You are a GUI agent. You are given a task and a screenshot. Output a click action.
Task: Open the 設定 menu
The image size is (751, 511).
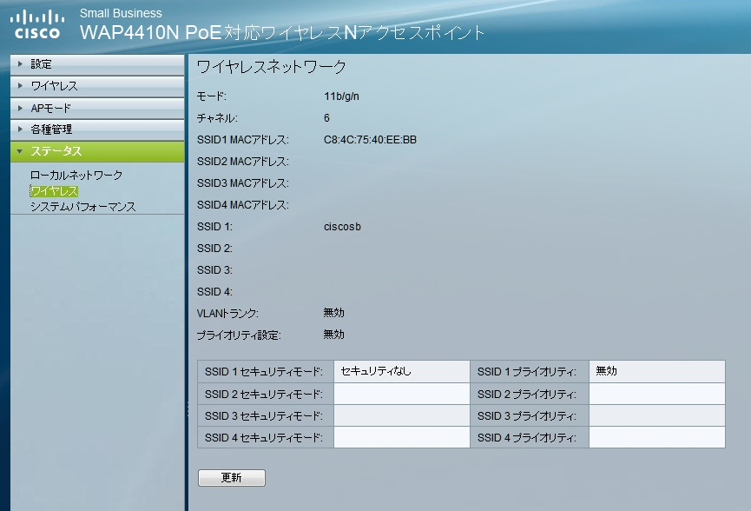point(97,64)
